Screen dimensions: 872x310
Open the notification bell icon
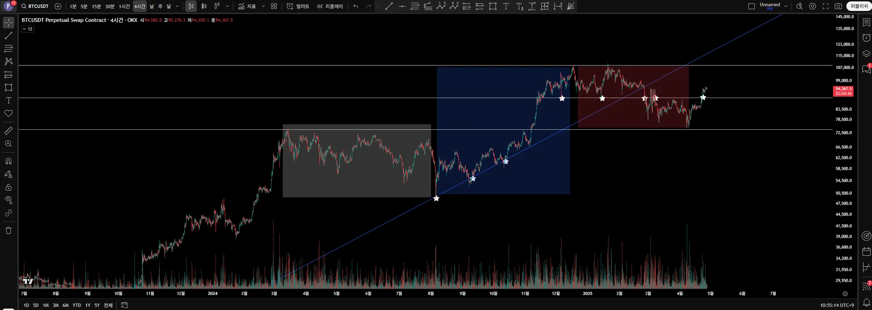[x=866, y=302]
